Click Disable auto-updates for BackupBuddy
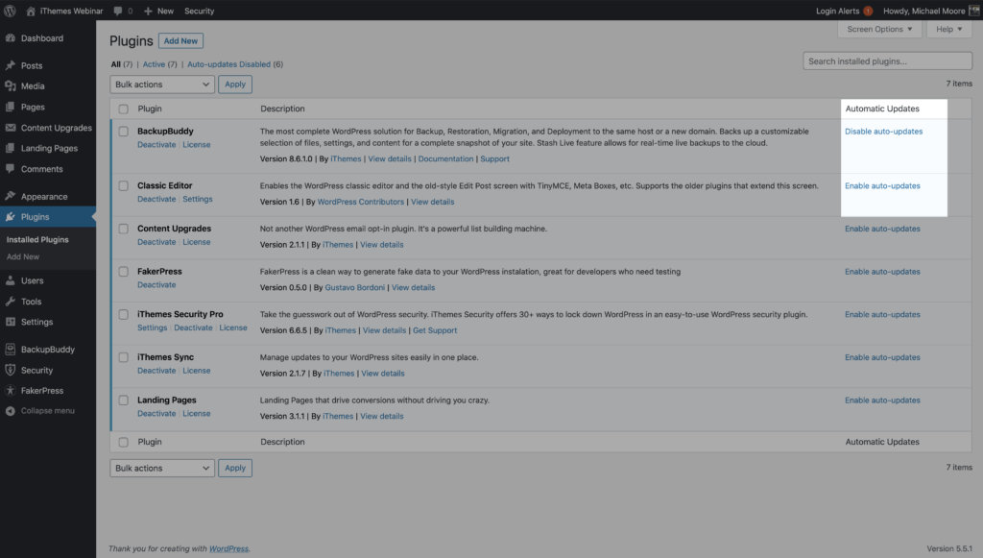 coord(883,131)
